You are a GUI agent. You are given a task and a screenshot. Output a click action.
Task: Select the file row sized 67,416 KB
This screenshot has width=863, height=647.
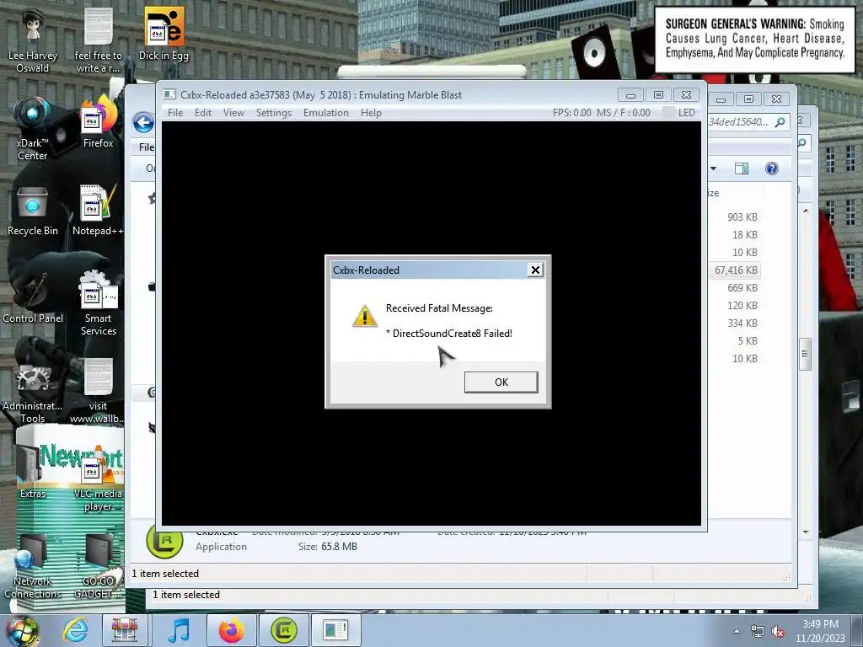(736, 270)
